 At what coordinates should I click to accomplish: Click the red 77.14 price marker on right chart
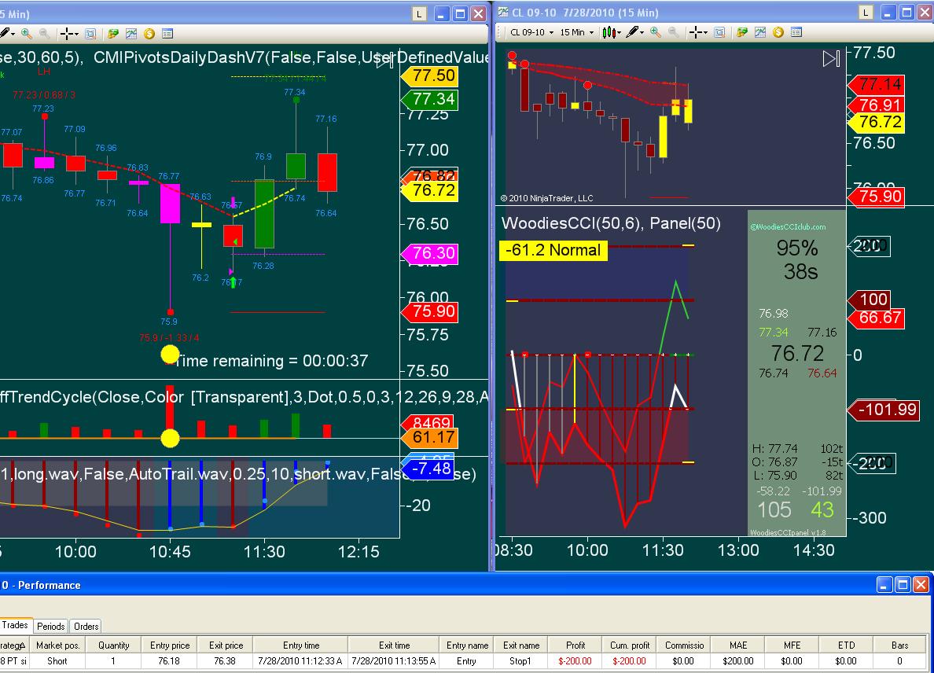[x=876, y=85]
